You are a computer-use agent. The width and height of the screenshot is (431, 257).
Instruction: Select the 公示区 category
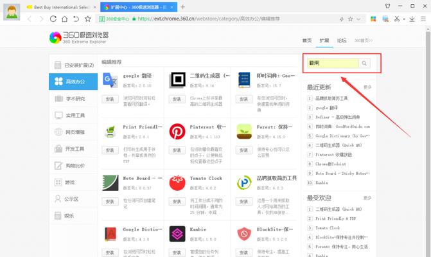click(73, 199)
